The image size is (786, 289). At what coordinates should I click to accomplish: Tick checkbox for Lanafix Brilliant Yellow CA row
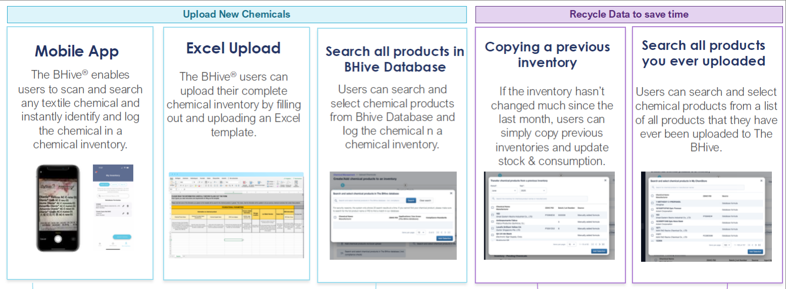pyautogui.click(x=492, y=228)
